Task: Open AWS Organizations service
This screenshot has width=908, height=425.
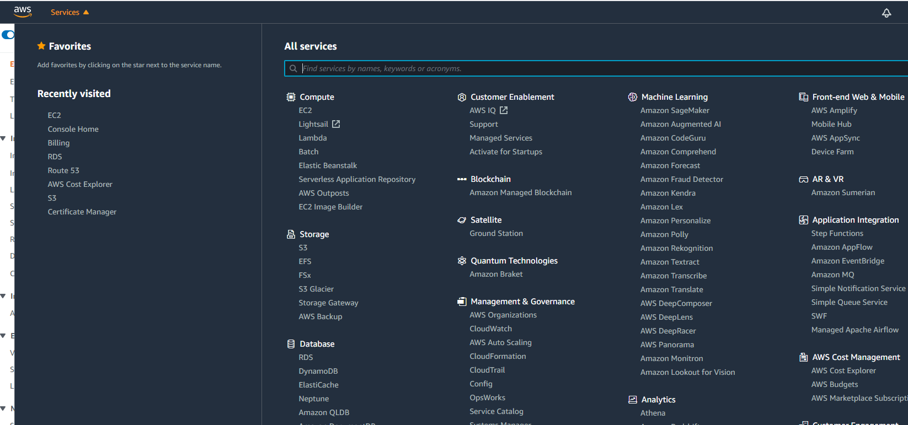Action: 503,315
